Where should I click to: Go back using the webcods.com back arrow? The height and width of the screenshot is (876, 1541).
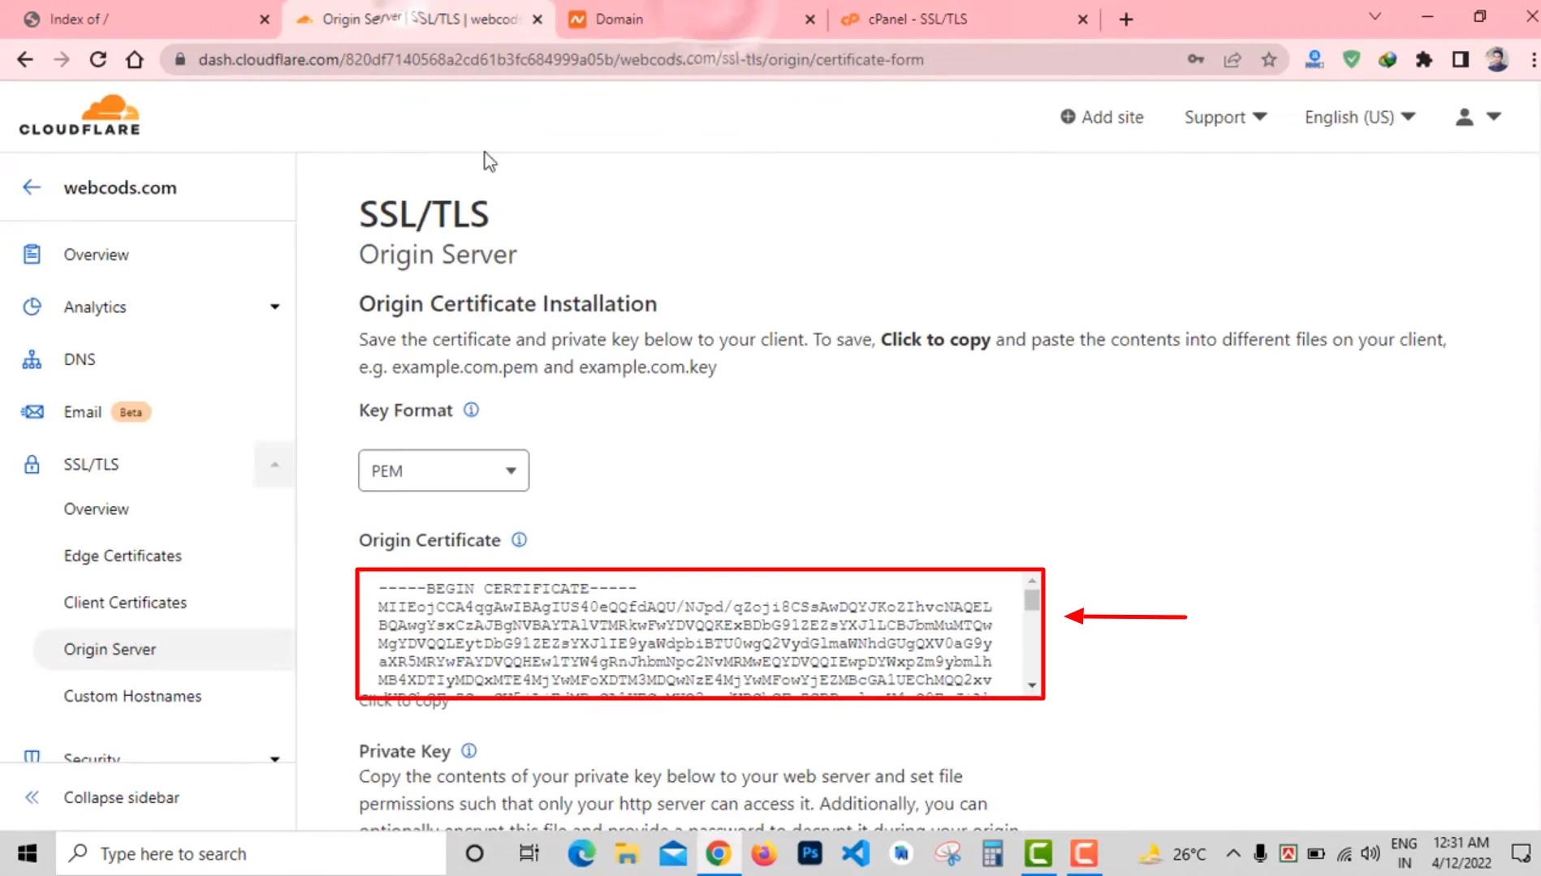tap(32, 187)
